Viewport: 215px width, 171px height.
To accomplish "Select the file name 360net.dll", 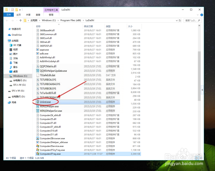I will [x=45, y=42].
